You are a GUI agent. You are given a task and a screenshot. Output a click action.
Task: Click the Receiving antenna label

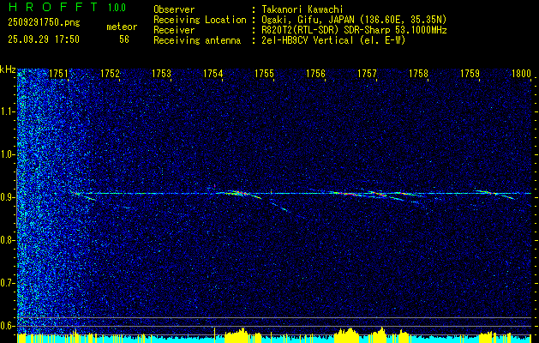[197, 40]
